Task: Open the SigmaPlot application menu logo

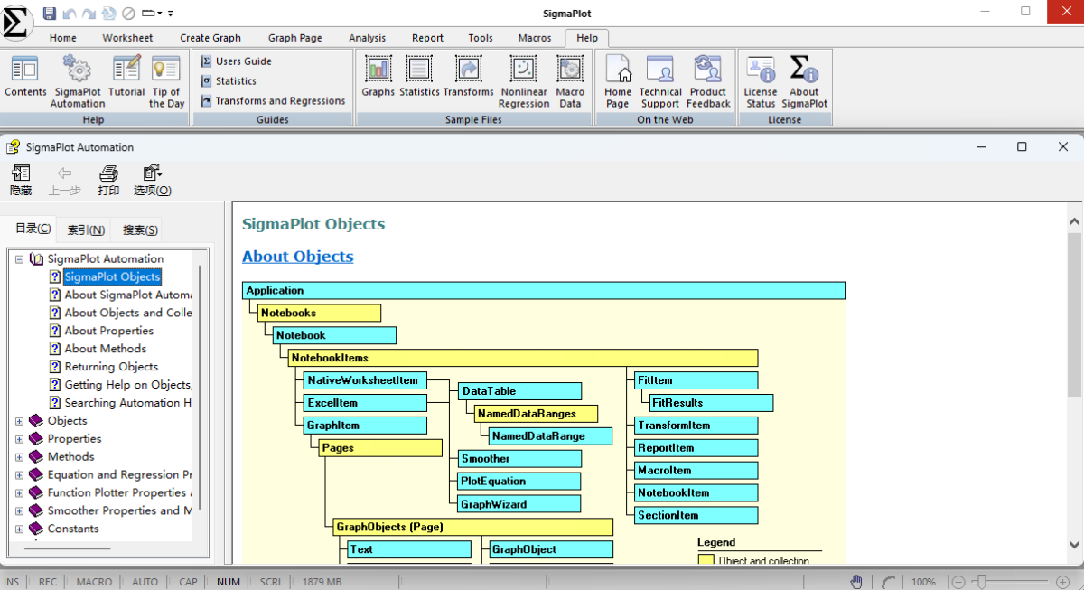Action: point(18,21)
